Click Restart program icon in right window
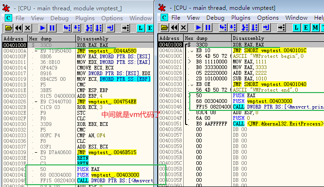 point(174,27)
